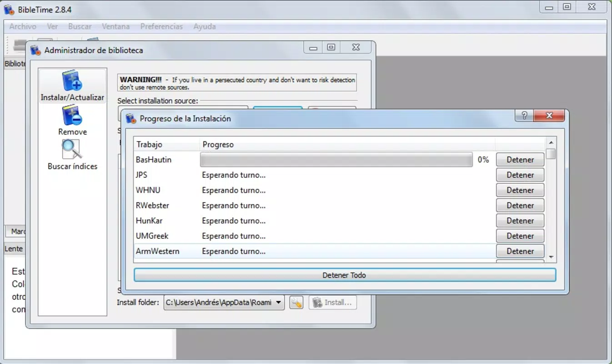The image size is (612, 364).
Task: Maximize the Administrador de biblioteca window
Action: (x=331, y=47)
